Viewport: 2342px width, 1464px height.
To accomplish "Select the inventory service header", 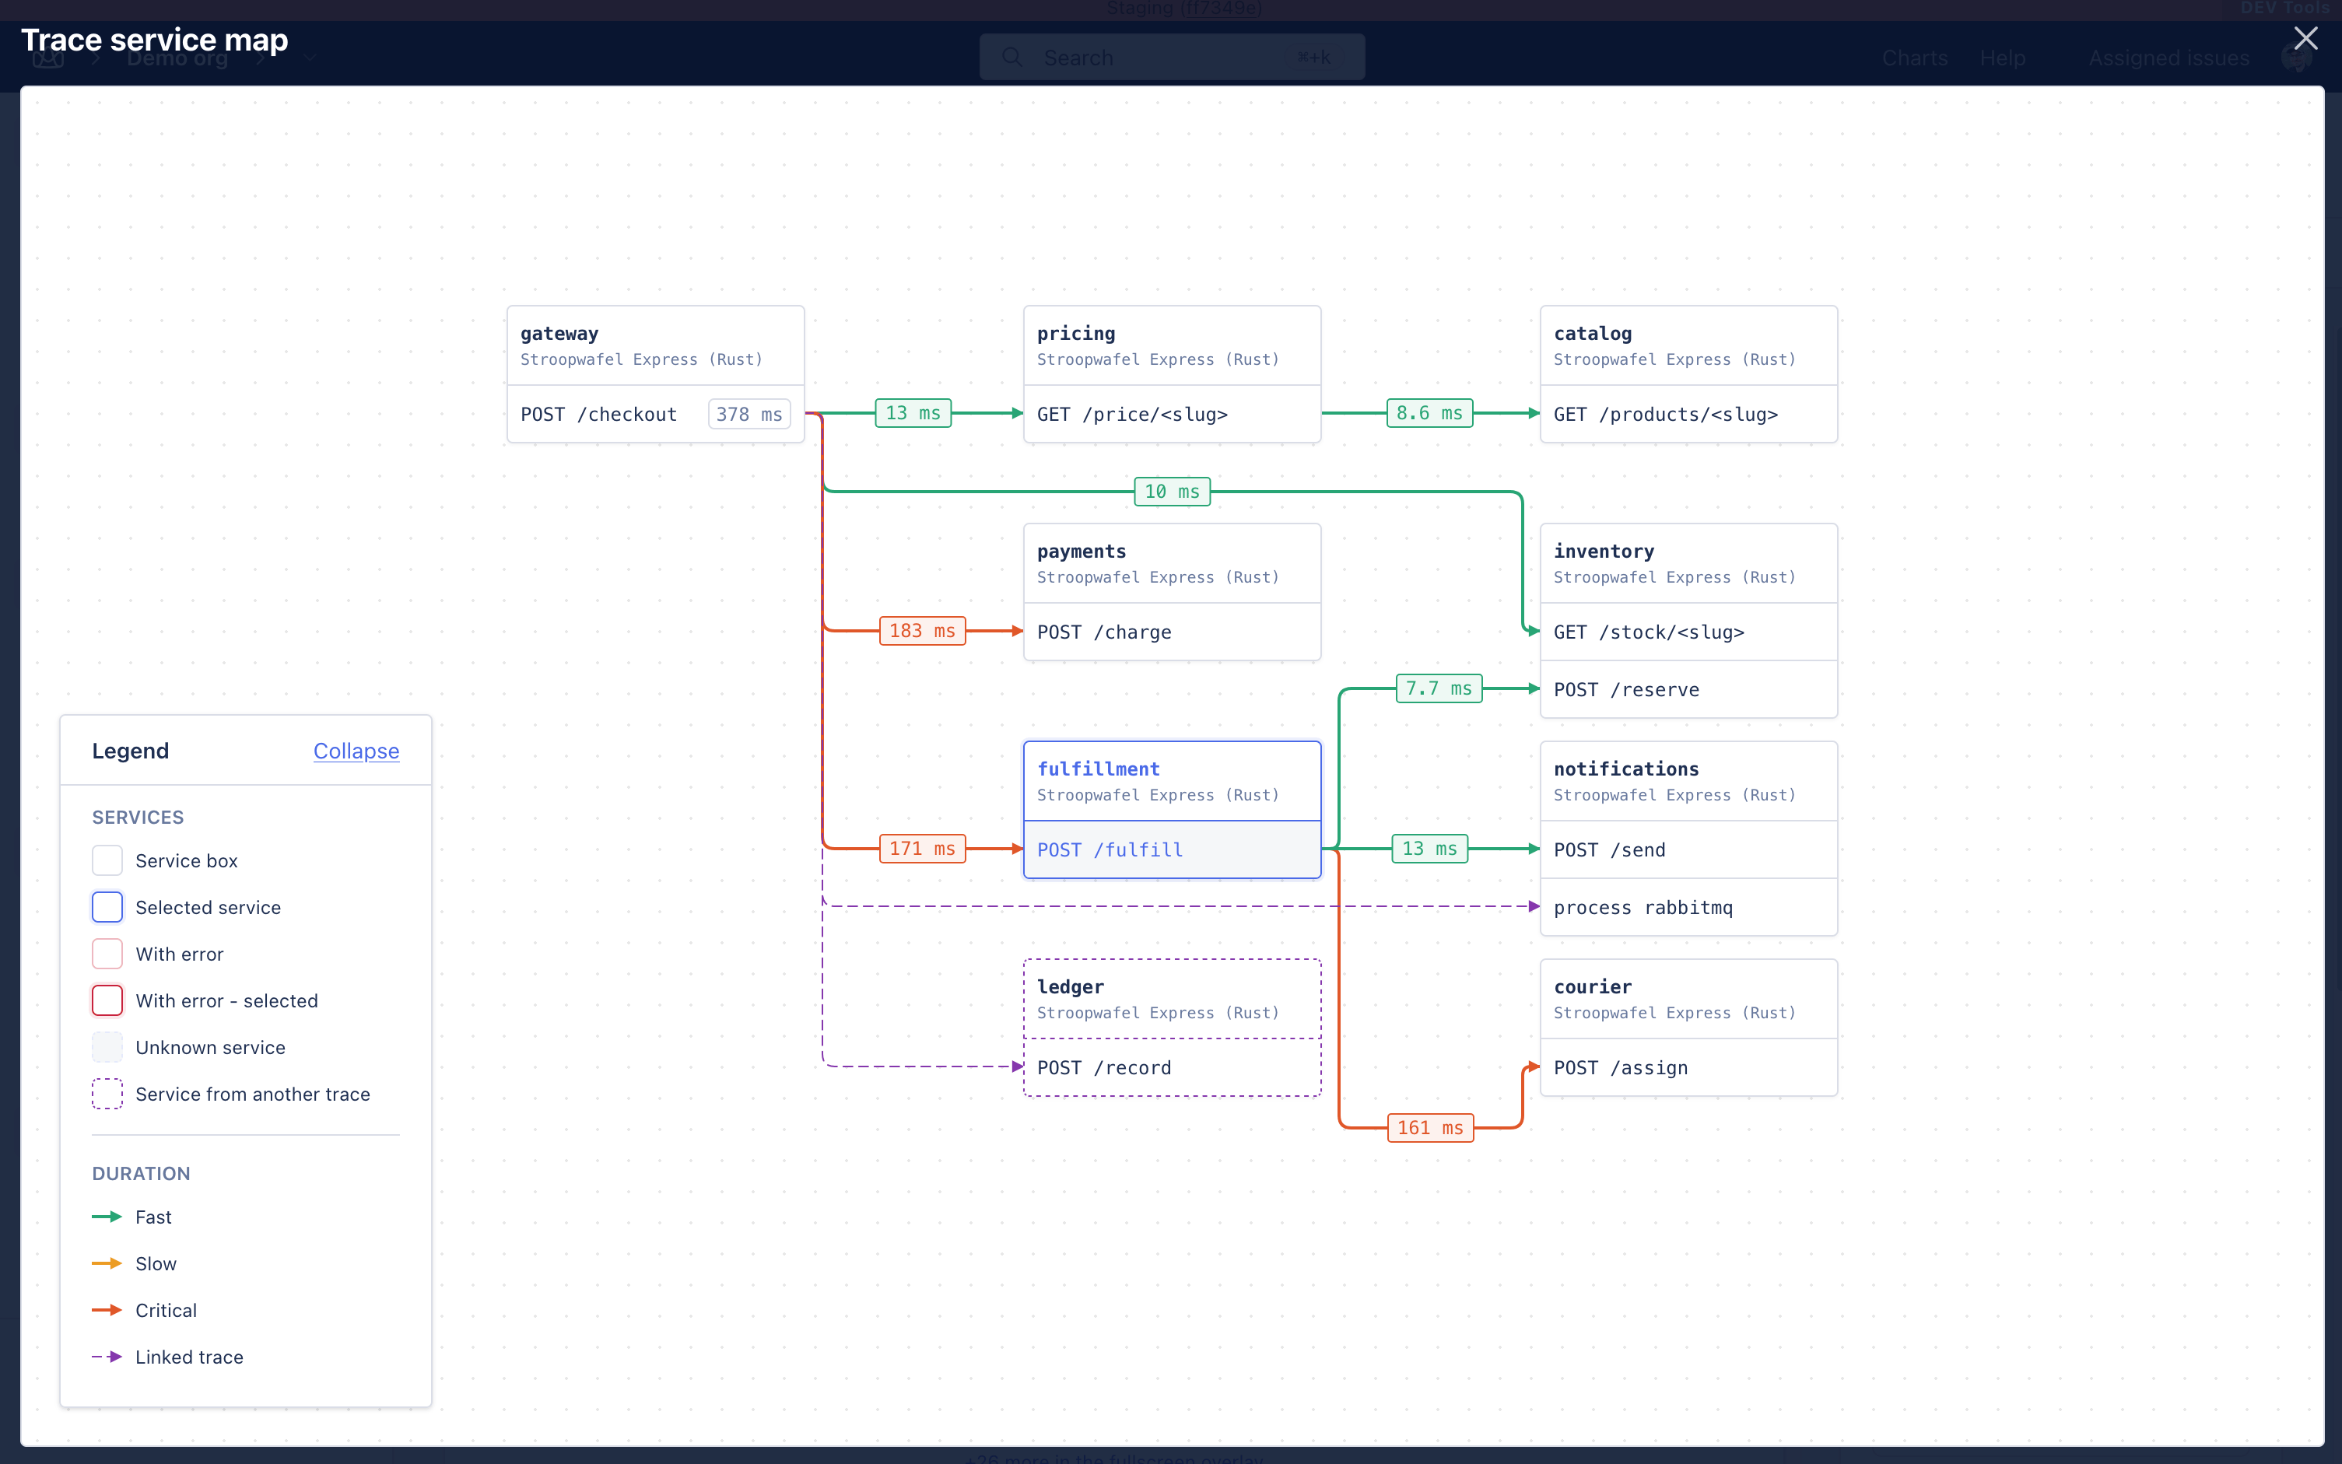I will [x=1688, y=563].
